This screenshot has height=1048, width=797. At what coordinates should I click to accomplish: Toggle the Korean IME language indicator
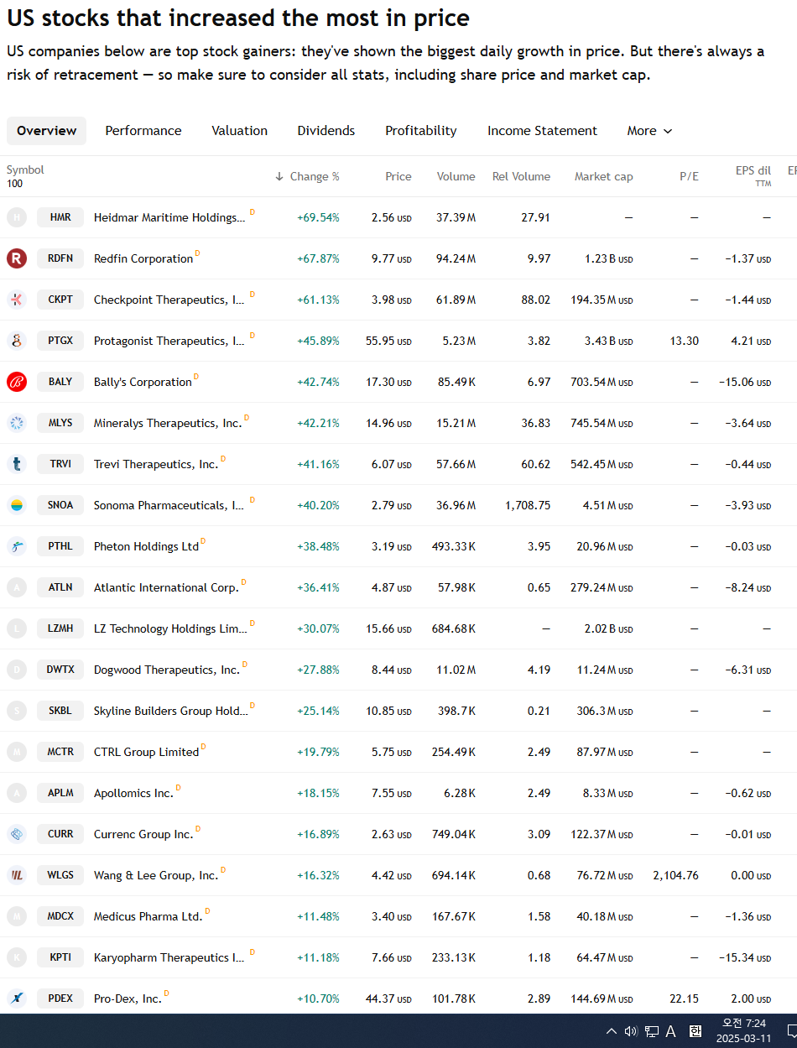pos(695,1031)
